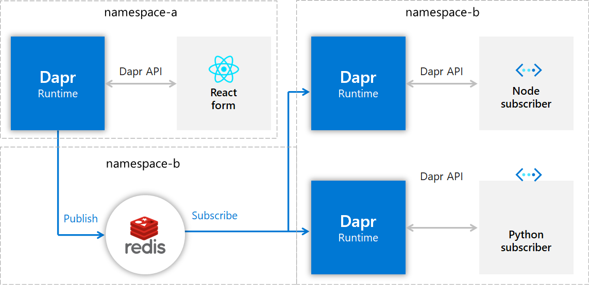Click the icon above the Node subscriber label
This screenshot has width=589, height=298.
coord(528,70)
